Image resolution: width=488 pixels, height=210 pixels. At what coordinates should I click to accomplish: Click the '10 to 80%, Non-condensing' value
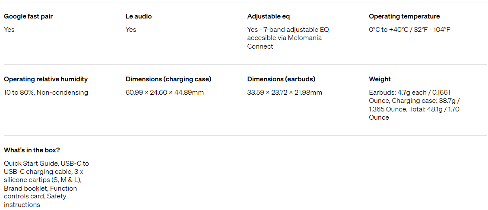click(46, 93)
